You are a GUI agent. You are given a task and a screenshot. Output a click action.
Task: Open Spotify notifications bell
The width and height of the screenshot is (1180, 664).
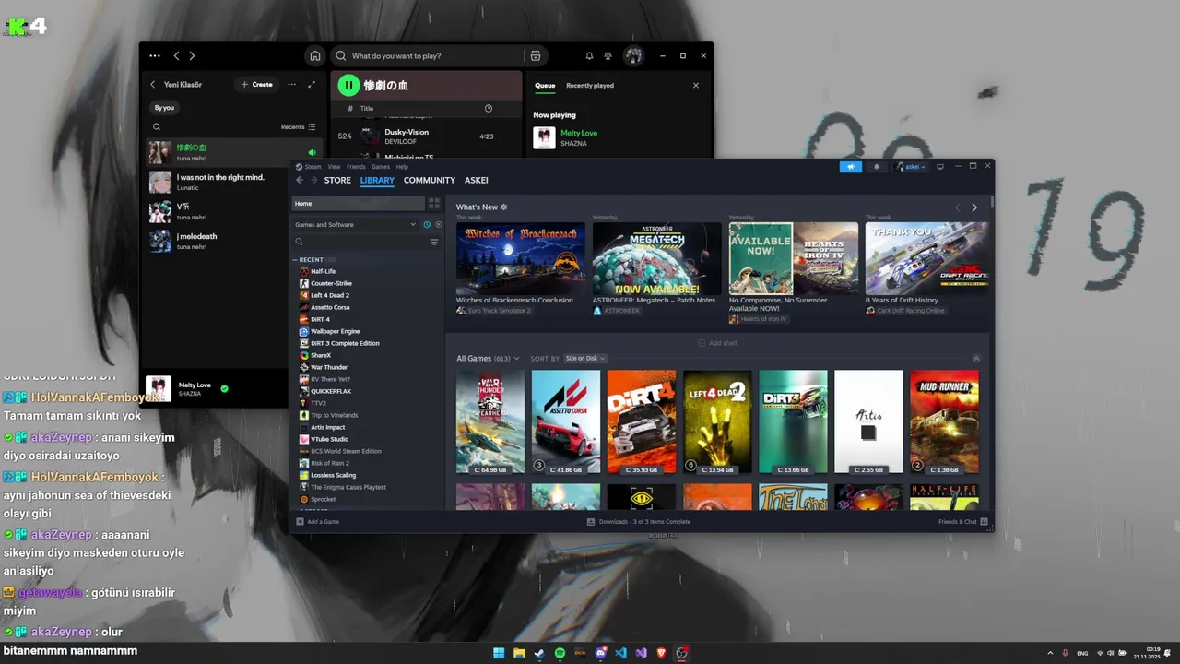589,56
